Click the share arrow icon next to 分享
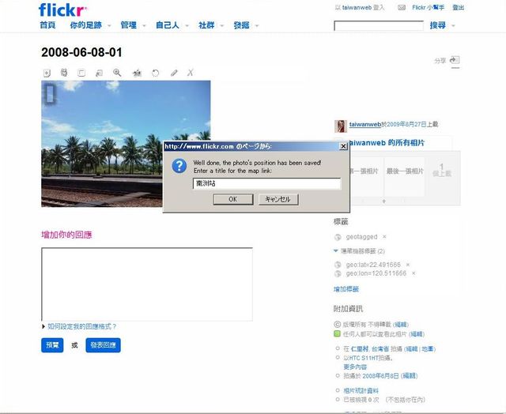 (455, 60)
